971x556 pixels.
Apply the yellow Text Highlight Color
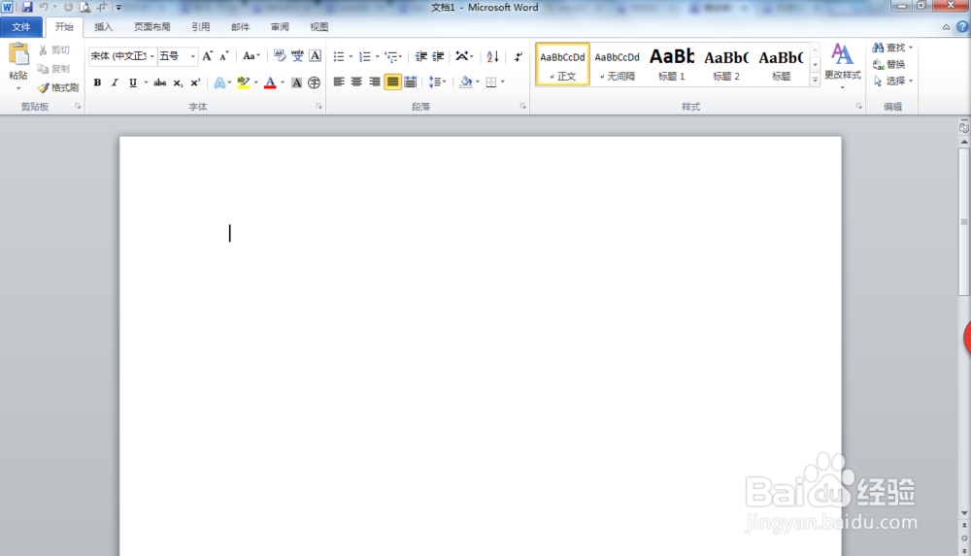[244, 82]
